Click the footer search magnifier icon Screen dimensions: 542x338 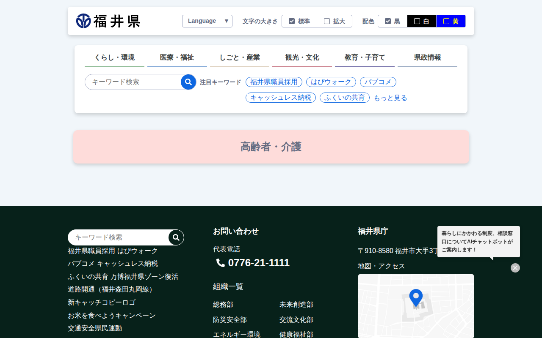tap(176, 237)
